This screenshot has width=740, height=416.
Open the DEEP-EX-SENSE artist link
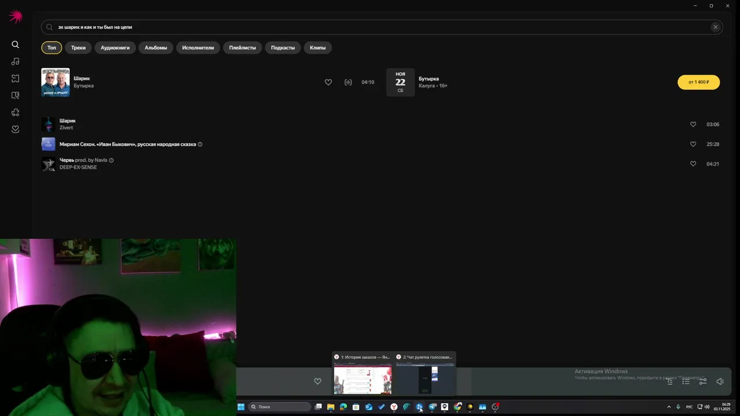78,168
